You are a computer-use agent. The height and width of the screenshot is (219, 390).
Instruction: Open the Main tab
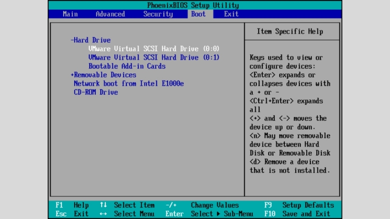(x=70, y=14)
